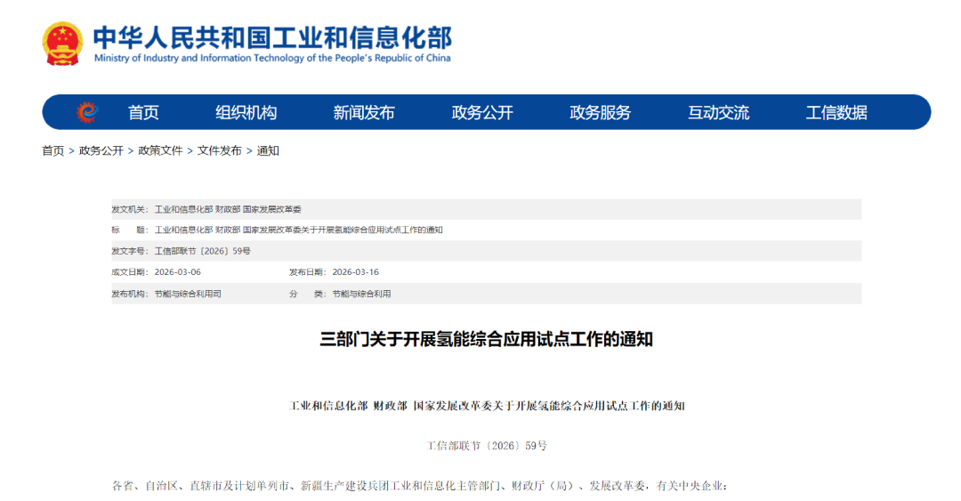Click the 分类 value 节能与综合利用
The height and width of the screenshot is (501, 961).
click(361, 294)
